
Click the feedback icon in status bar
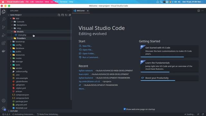tap(198, 114)
